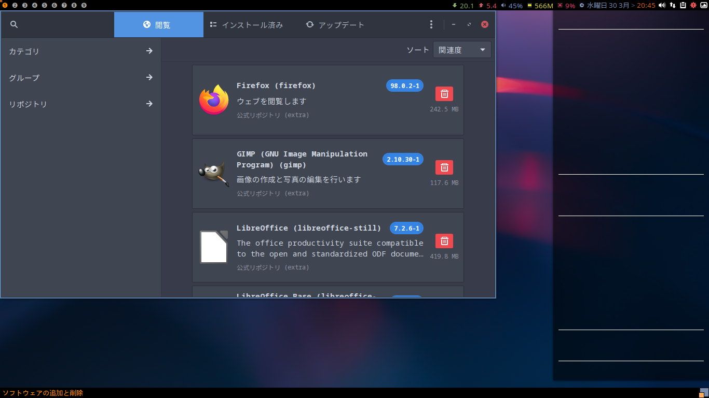Click the office productivity suite description
This screenshot has height=398, width=709.
click(x=330, y=248)
